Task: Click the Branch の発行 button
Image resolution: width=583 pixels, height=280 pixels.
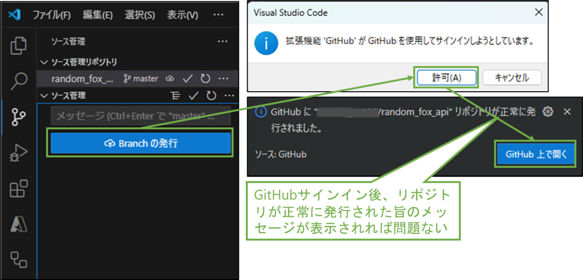Action: pos(140,143)
